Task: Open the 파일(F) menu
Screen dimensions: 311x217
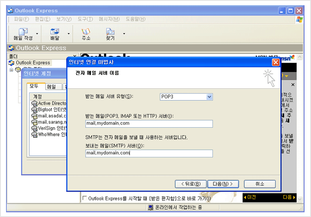Action: (x=22, y=19)
